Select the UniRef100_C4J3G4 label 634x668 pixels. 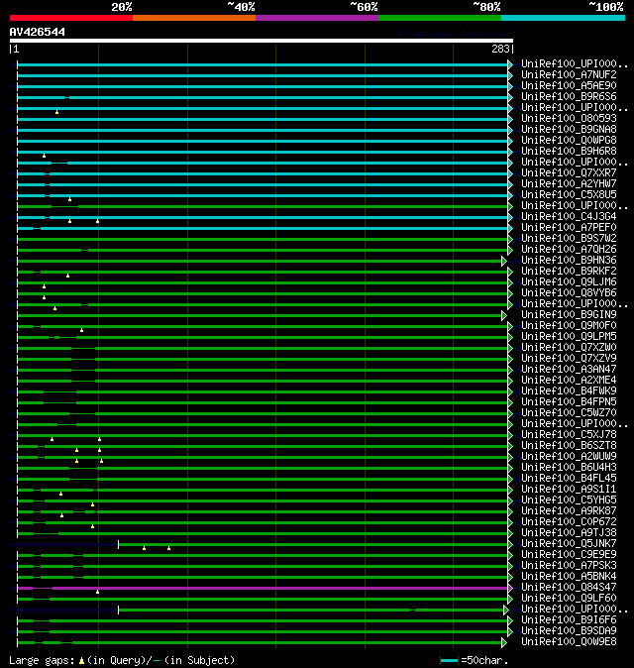point(569,217)
